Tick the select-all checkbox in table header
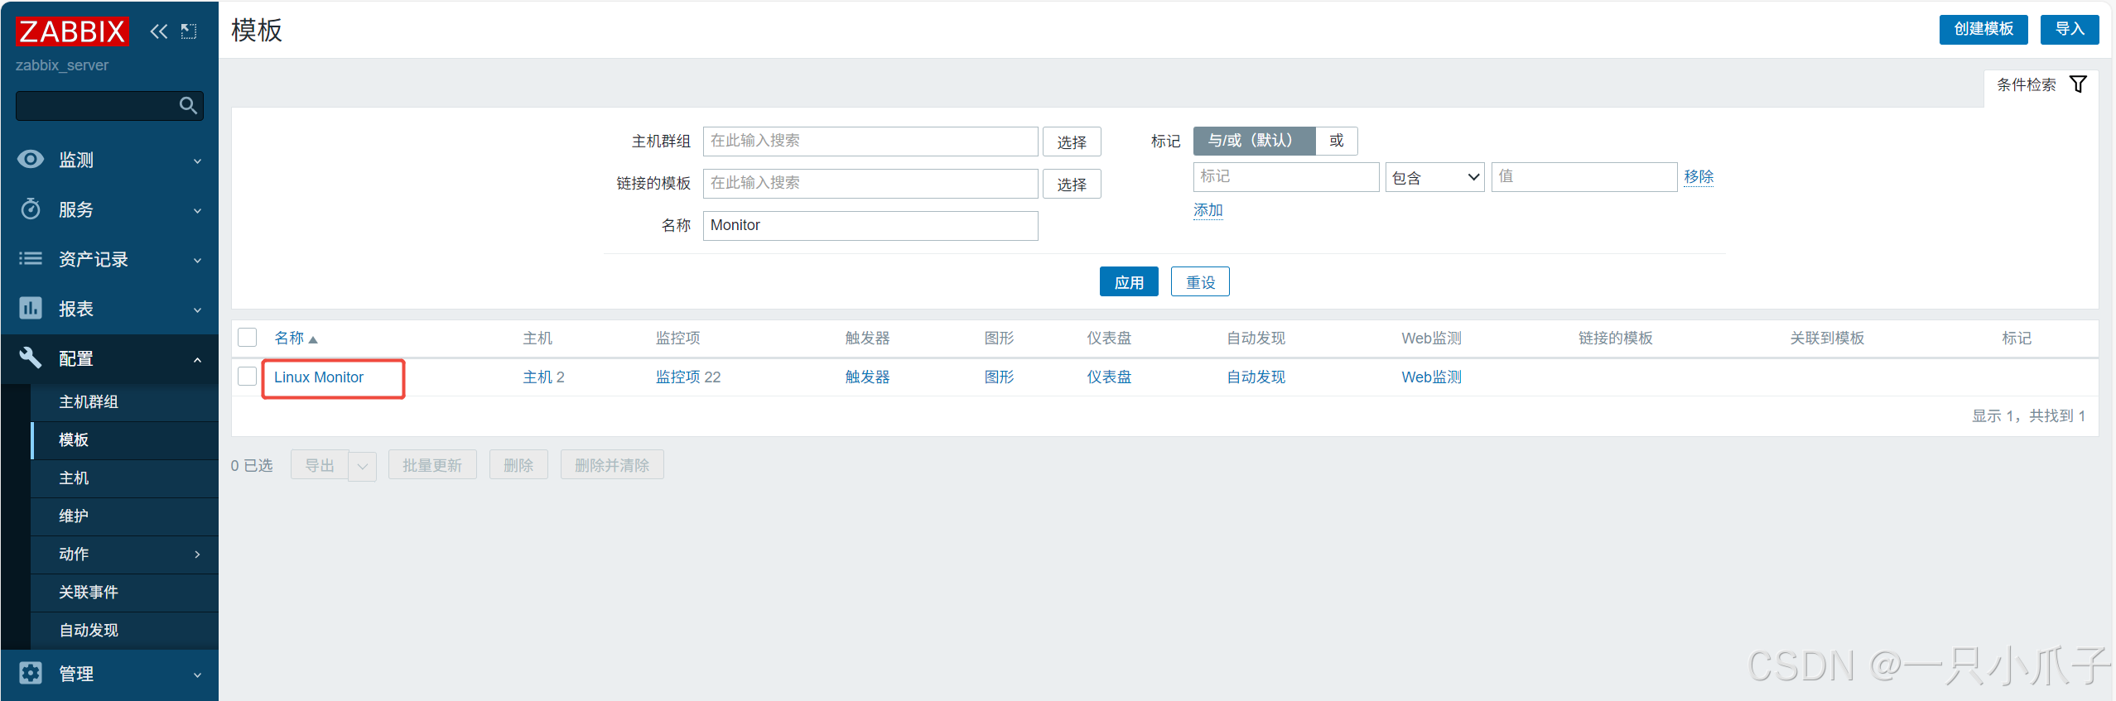Viewport: 2116px width, 701px height. pyautogui.click(x=247, y=337)
